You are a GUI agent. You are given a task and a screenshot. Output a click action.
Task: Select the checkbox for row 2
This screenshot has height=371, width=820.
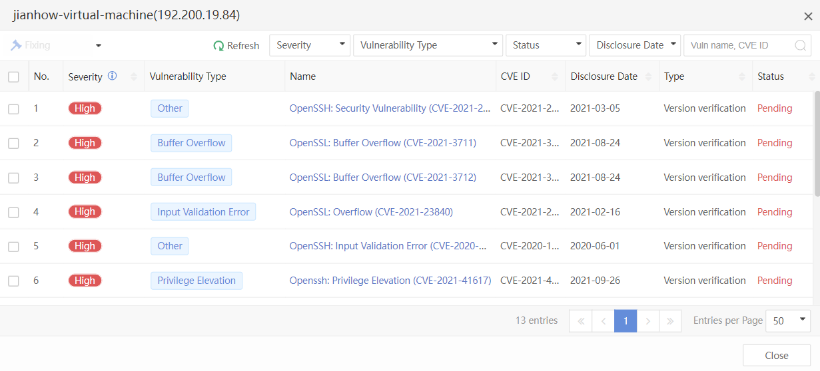pos(13,144)
